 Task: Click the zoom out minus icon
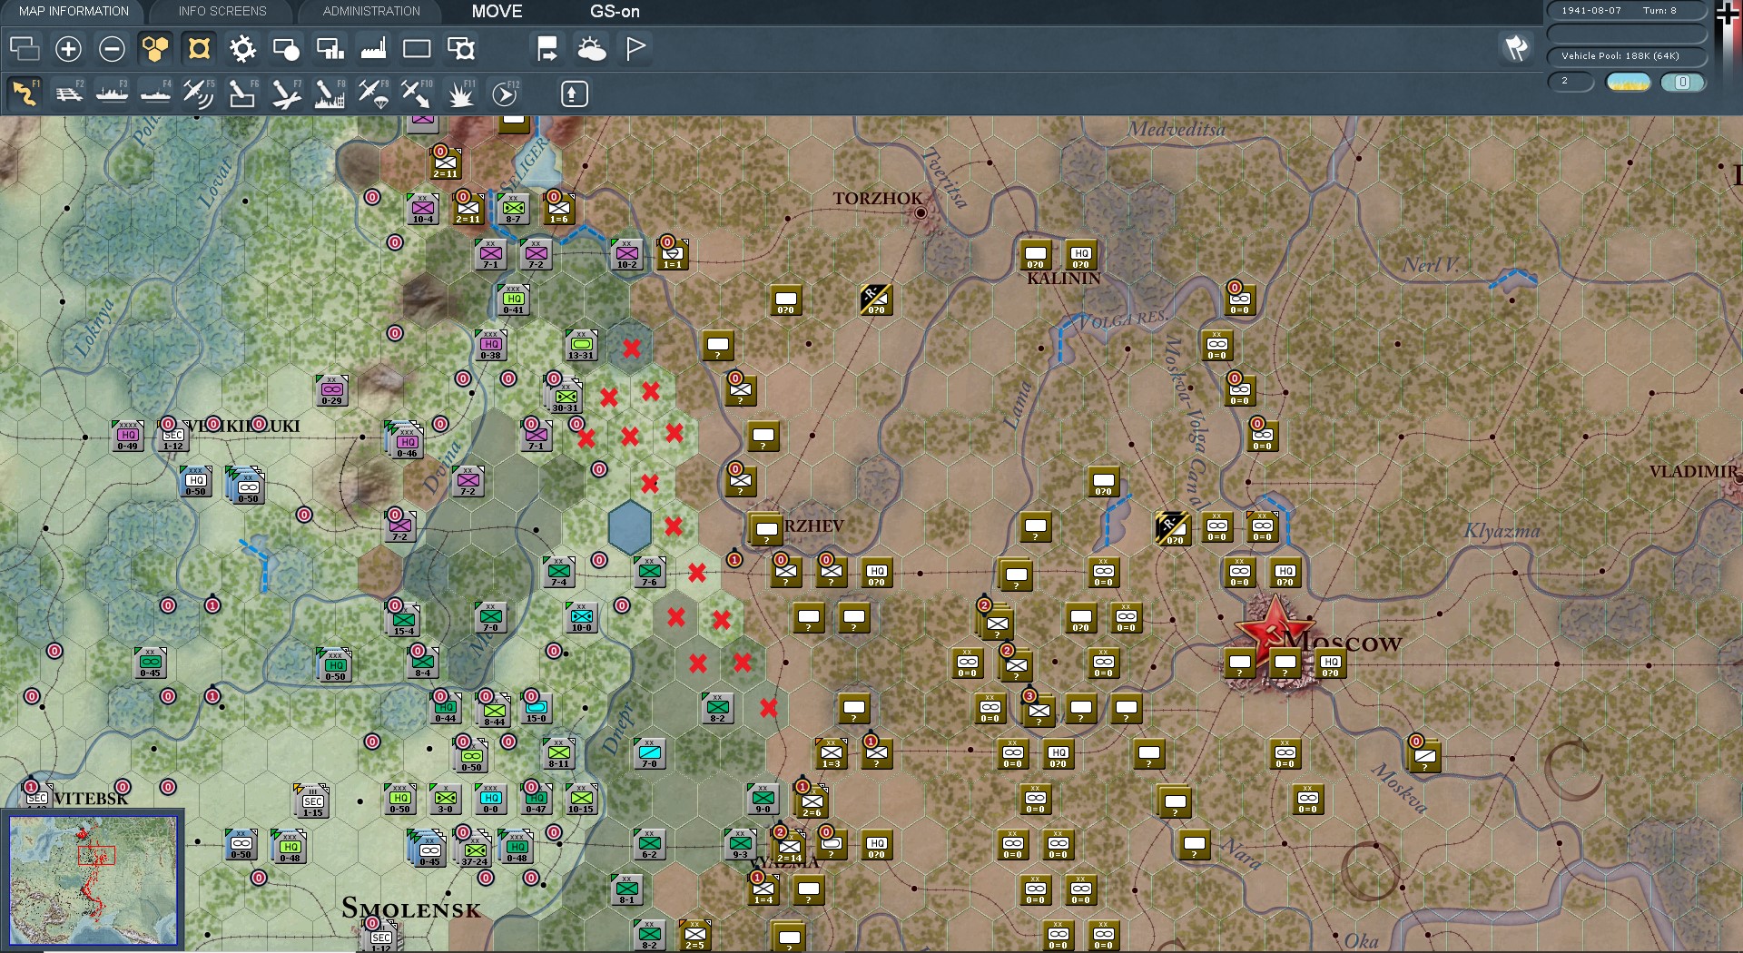click(x=112, y=49)
